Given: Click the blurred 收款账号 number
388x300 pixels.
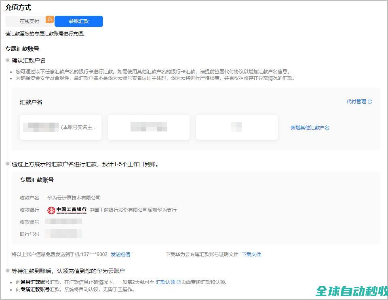Looking at the screenshot, I should (x=63, y=221).
